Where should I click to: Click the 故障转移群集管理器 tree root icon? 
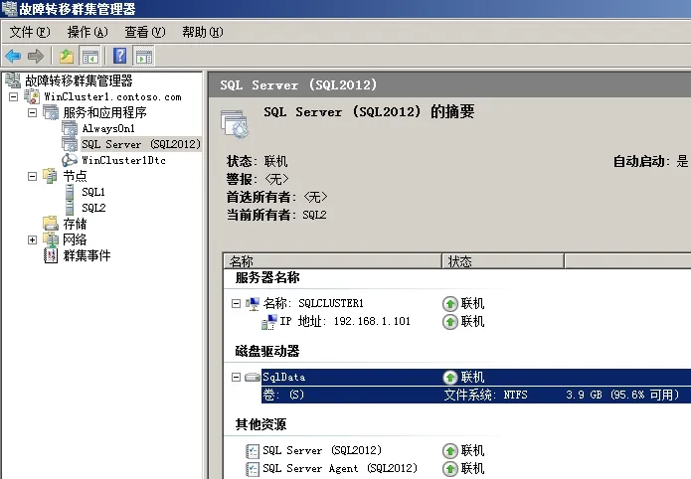(13, 80)
